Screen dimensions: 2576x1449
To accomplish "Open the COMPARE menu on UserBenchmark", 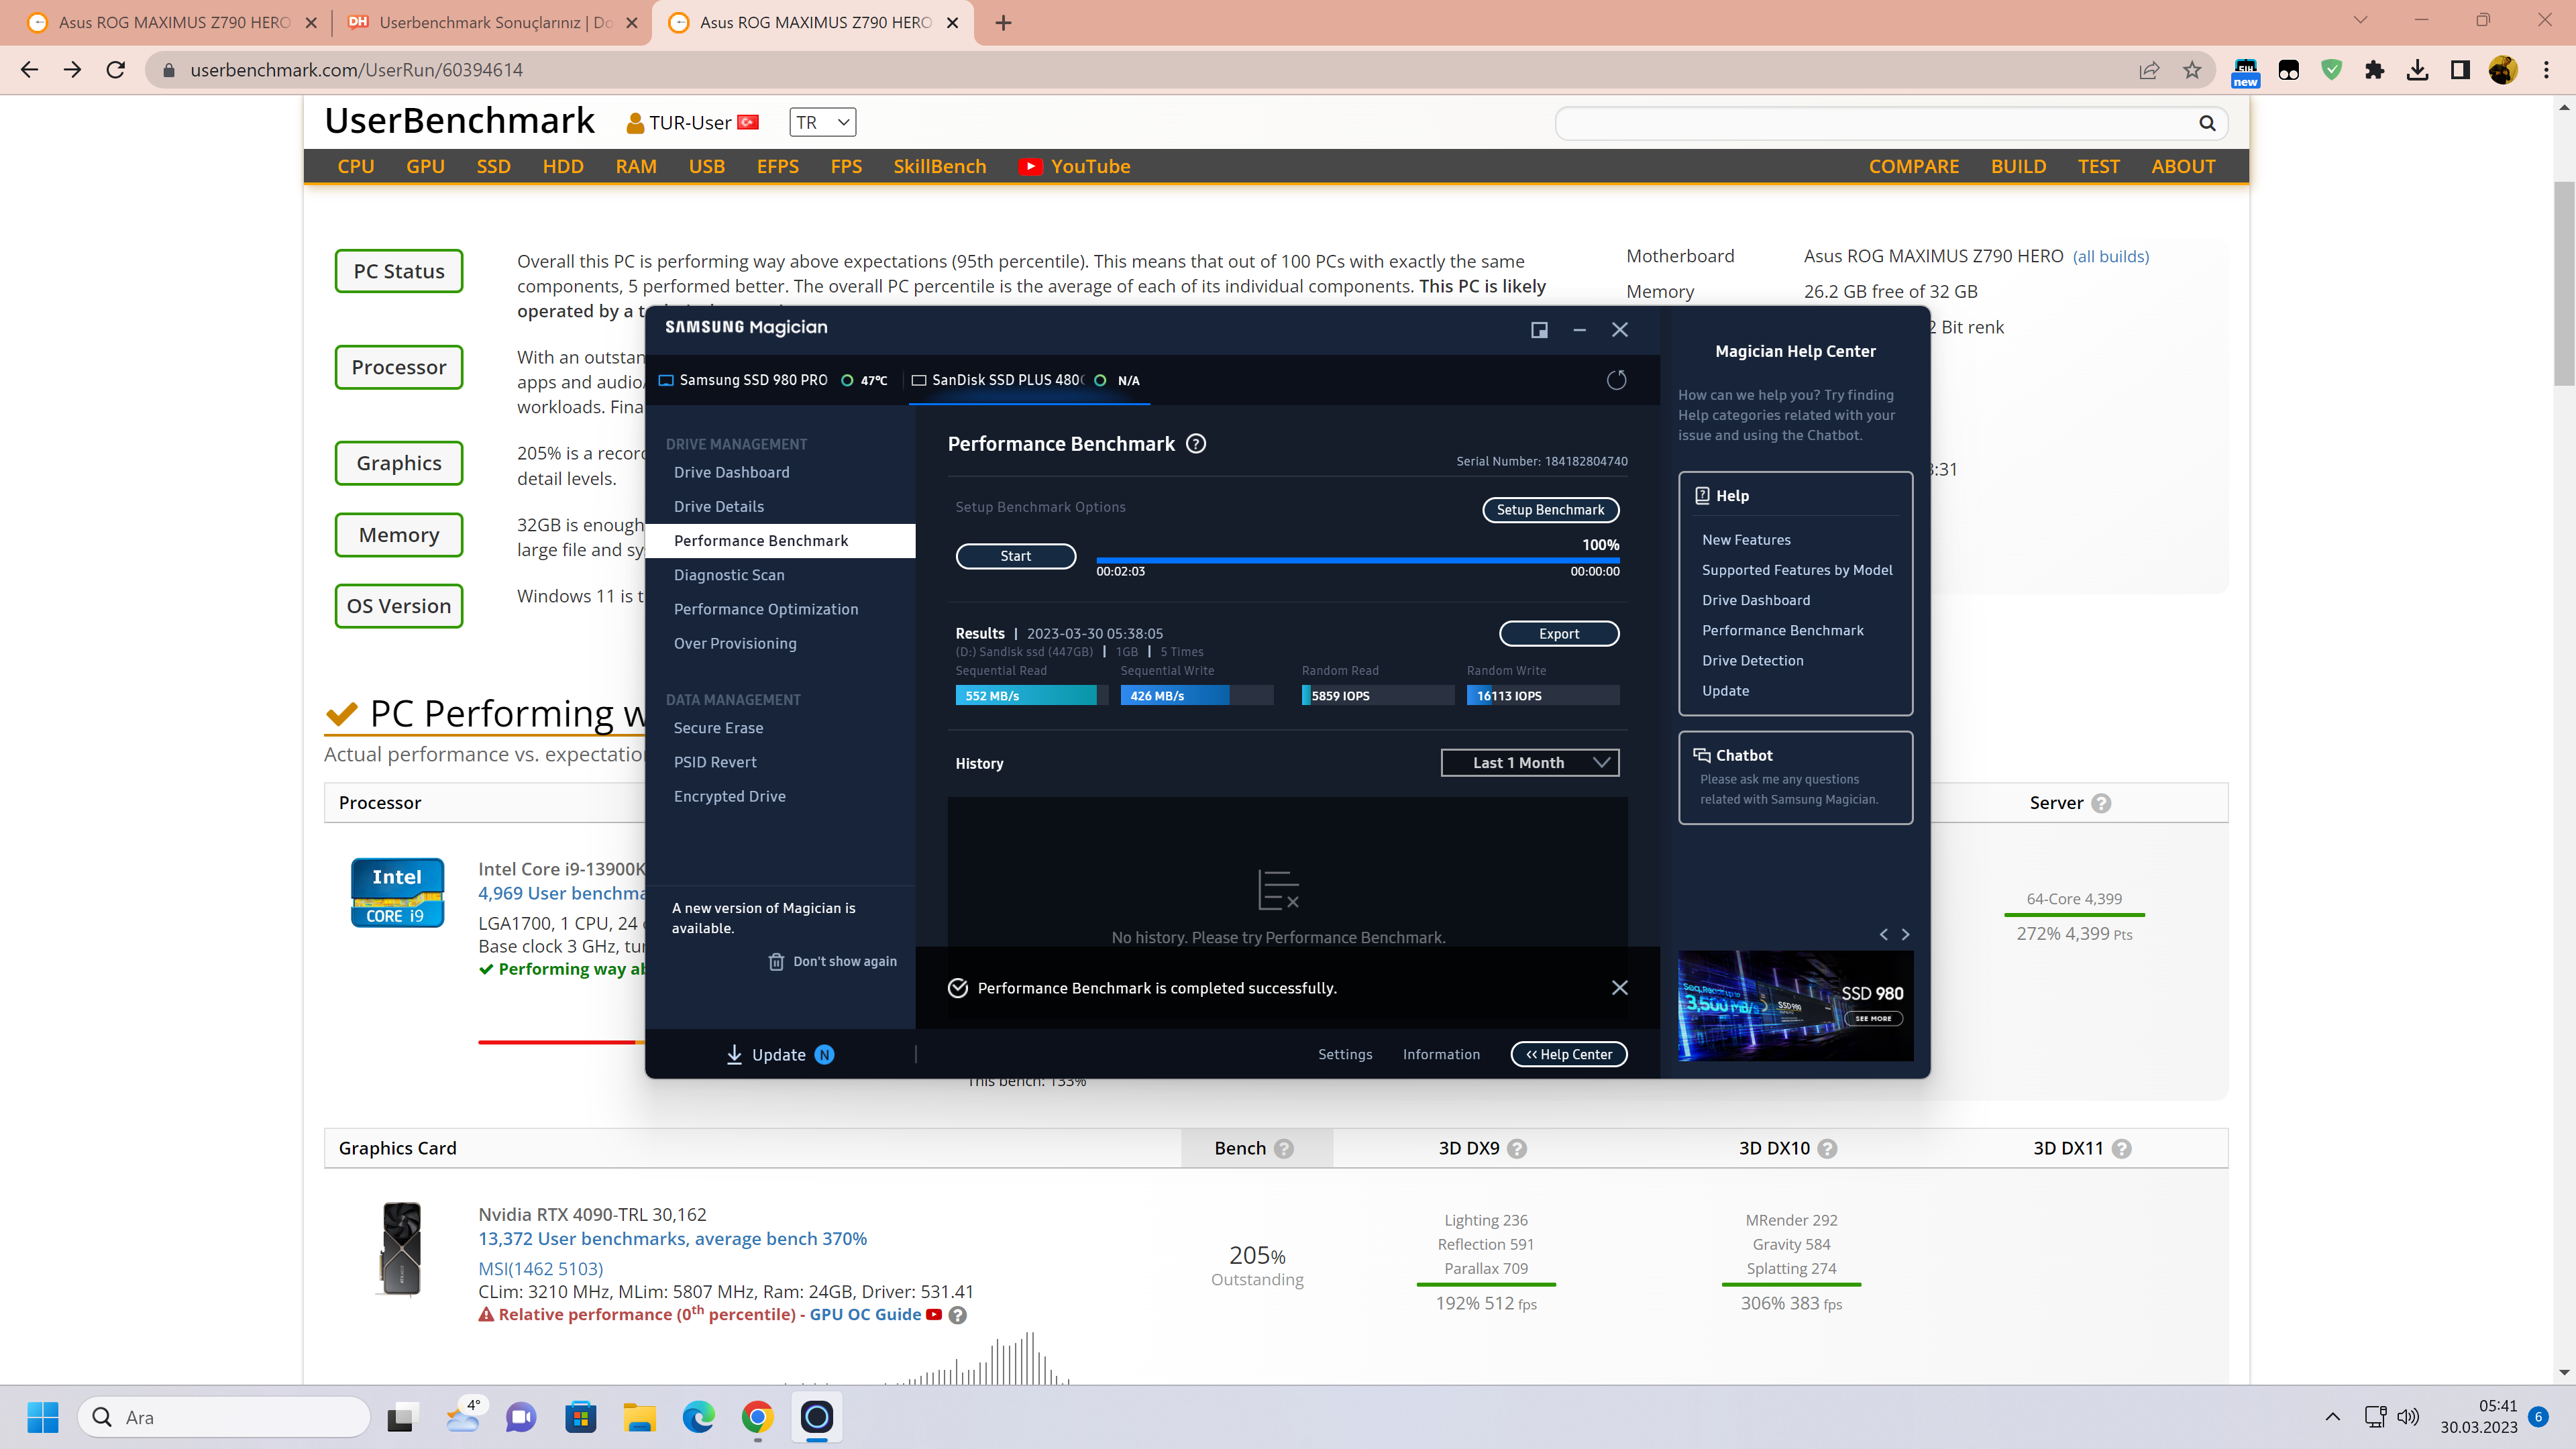I will 1914,166.
